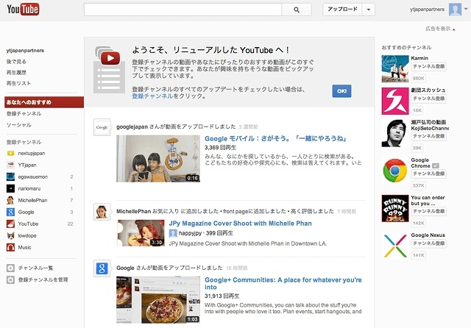Play the Google+ Communities pizza thumbnail
Image resolution: width=471 pixels, height=328 pixels.
tap(158, 300)
